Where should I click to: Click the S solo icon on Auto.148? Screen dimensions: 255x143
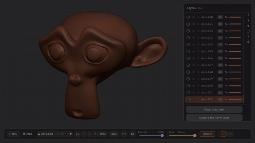198,72
